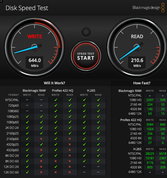The width and height of the screenshot is (167, 178).
Task: Select the How Fast? heading
Action: 142,83
